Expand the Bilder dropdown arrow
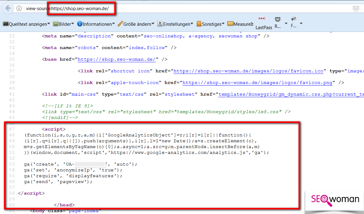Screen dimensions: 364x214 click(x=73, y=24)
